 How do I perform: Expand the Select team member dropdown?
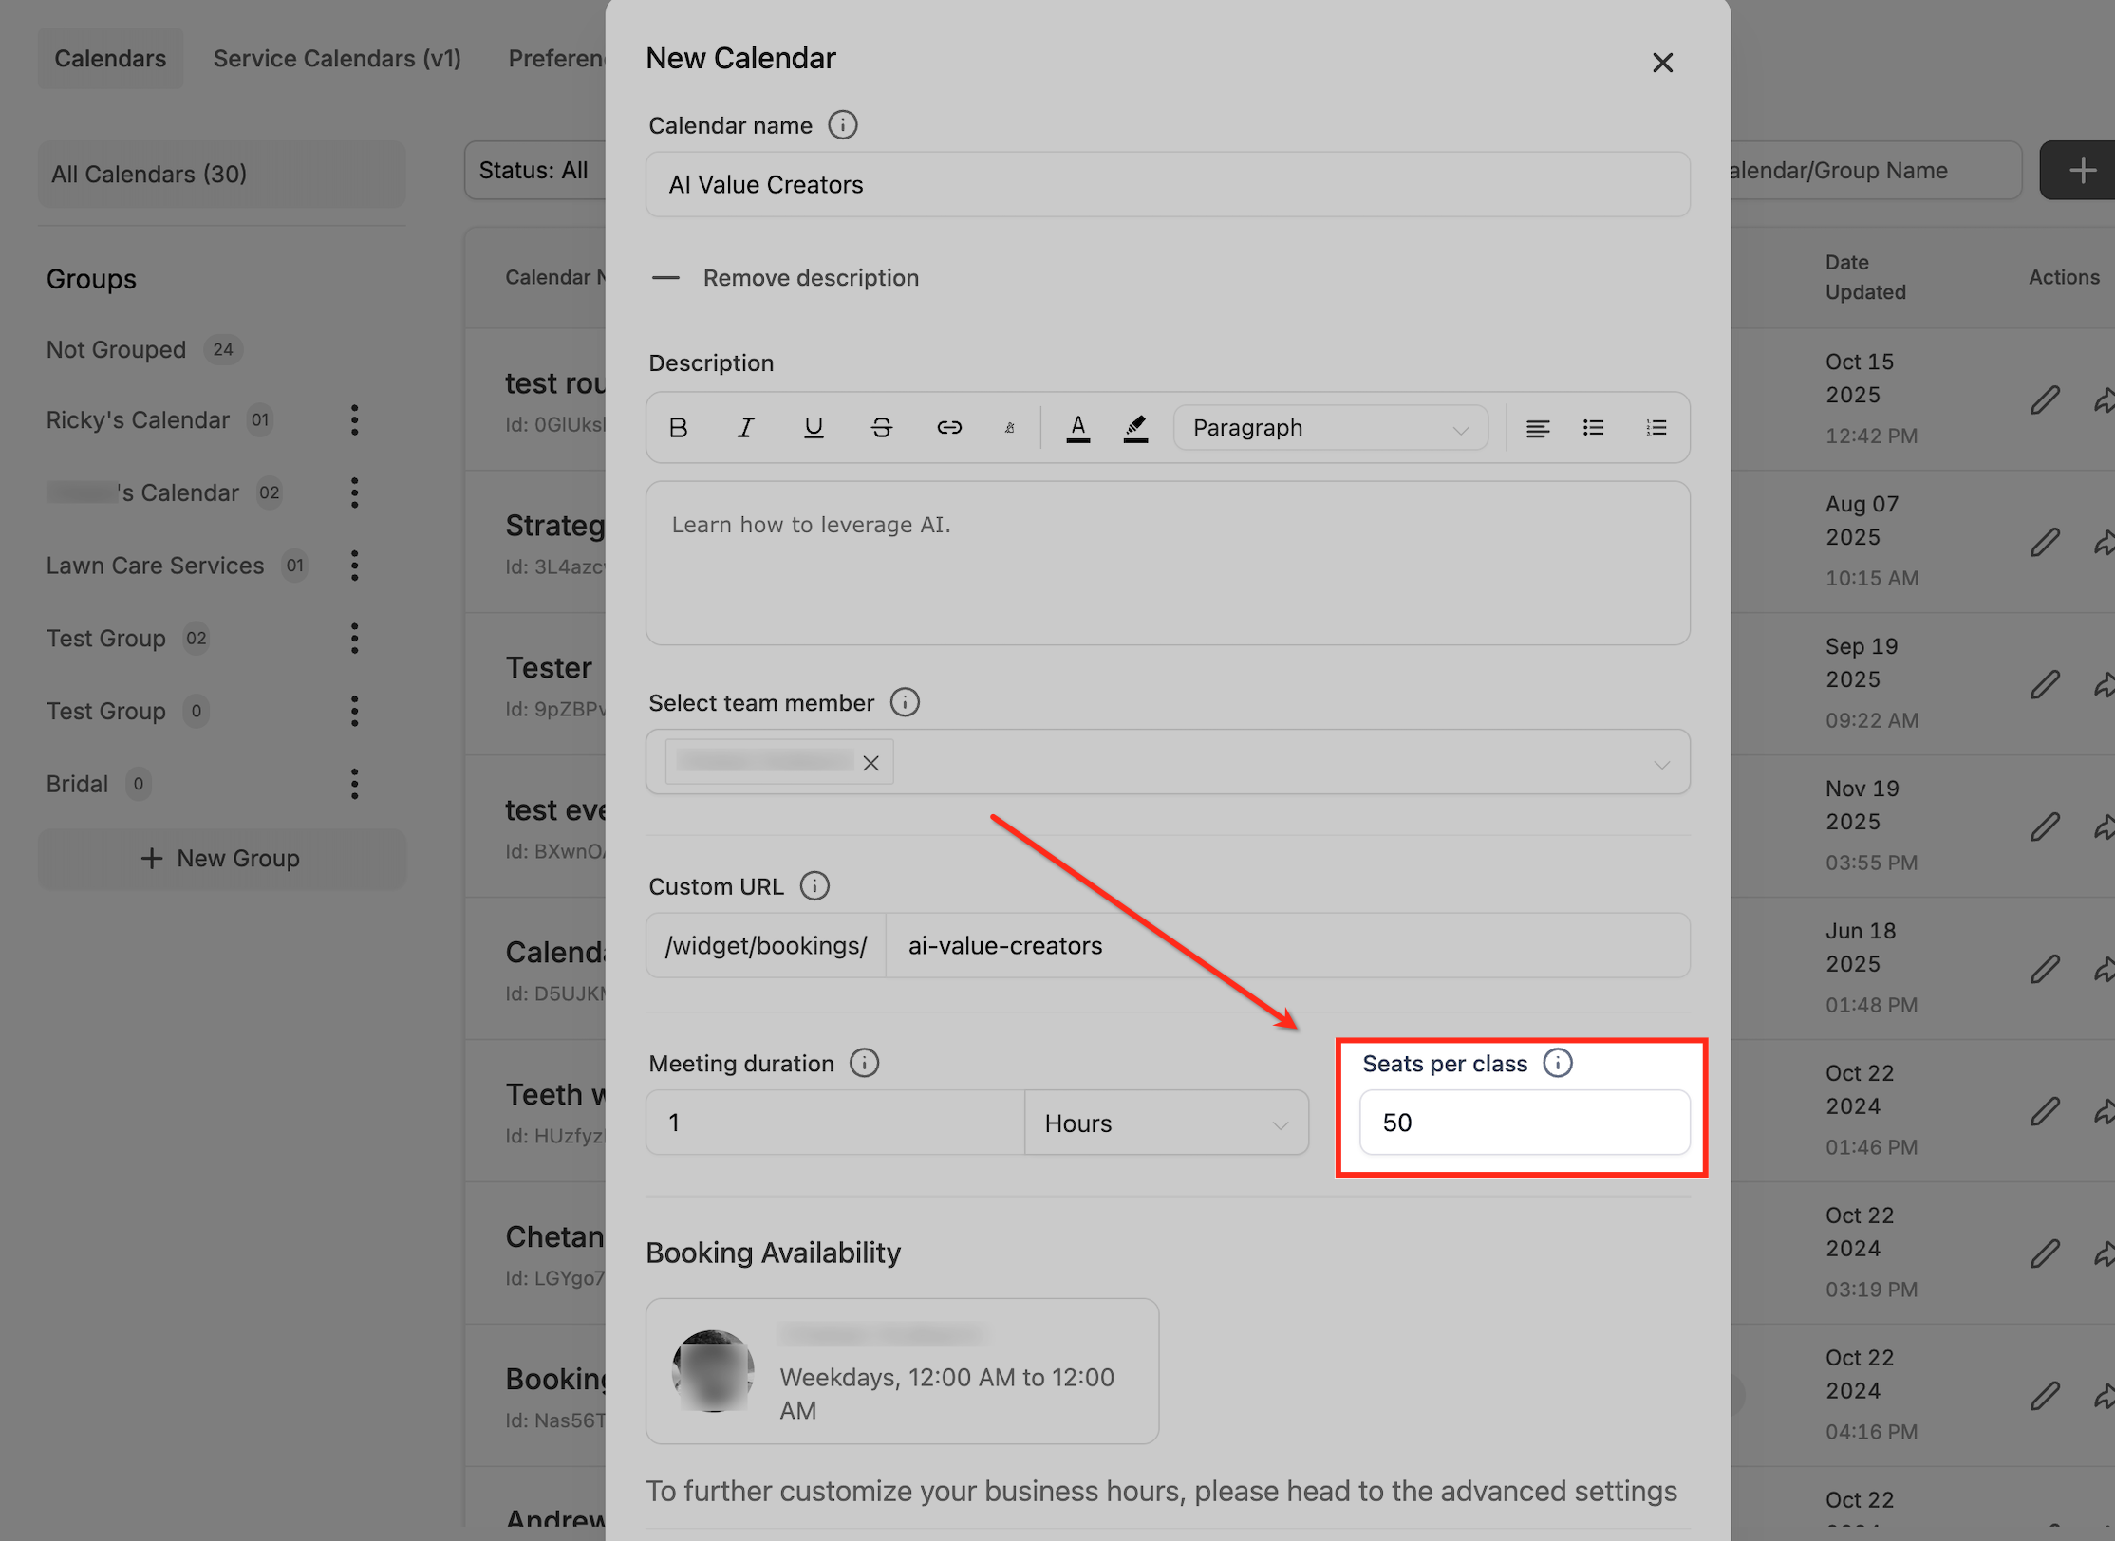(x=1660, y=764)
